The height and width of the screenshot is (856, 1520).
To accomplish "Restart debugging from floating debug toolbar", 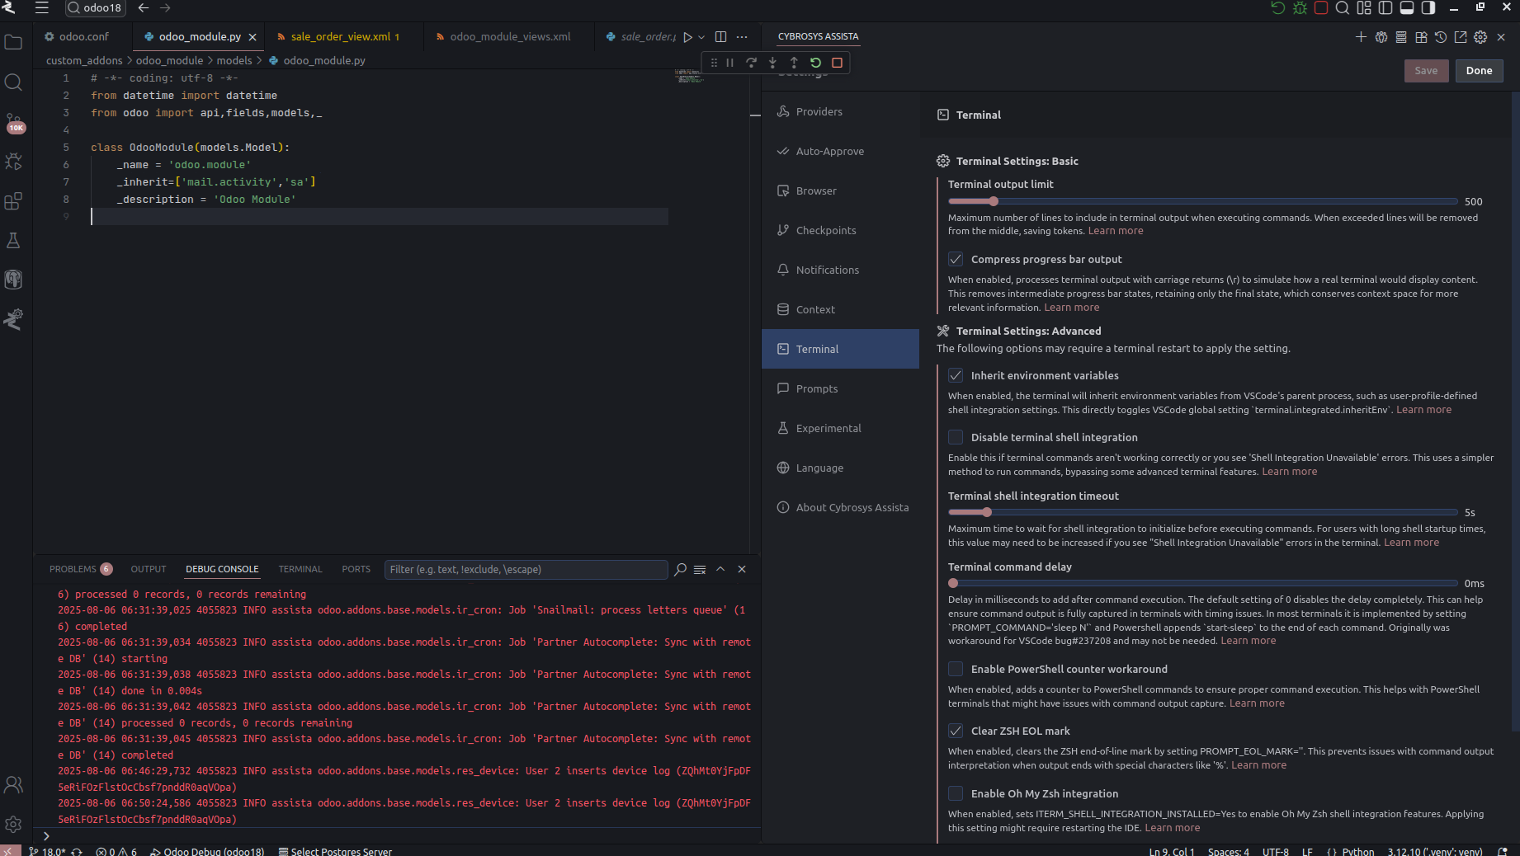I will [x=815, y=63].
